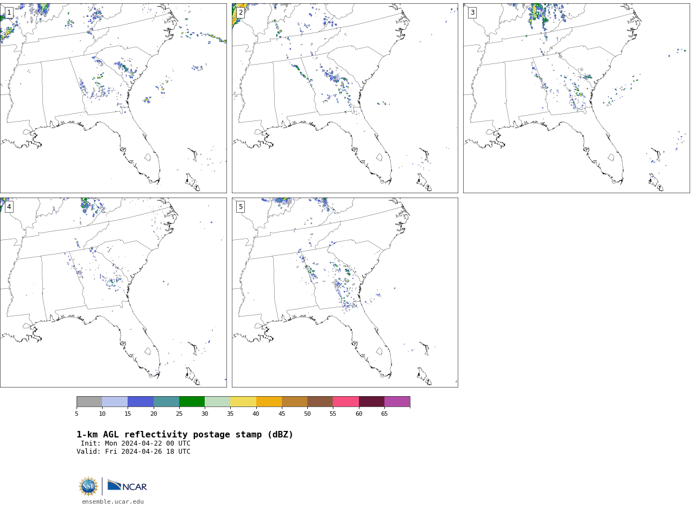Image resolution: width=695 pixels, height=508 pixels.
Task: Click the colorbar tick label 65
Action: point(384,414)
